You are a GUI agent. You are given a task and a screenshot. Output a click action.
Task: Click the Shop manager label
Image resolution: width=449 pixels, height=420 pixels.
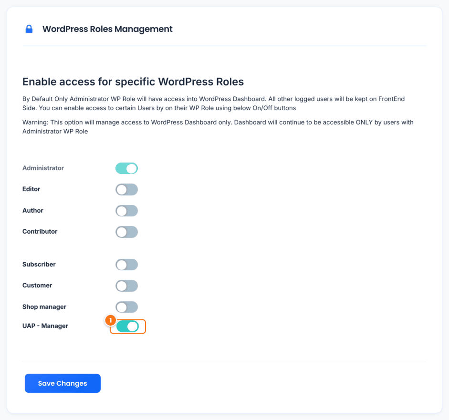click(x=44, y=307)
